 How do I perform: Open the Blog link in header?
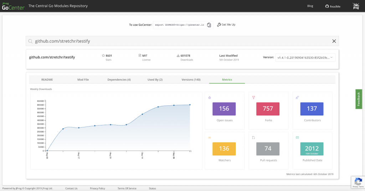point(310,6)
